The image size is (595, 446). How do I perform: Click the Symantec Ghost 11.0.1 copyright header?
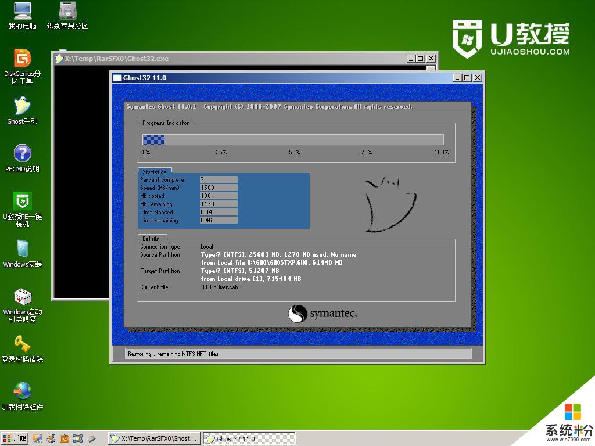[x=270, y=107]
